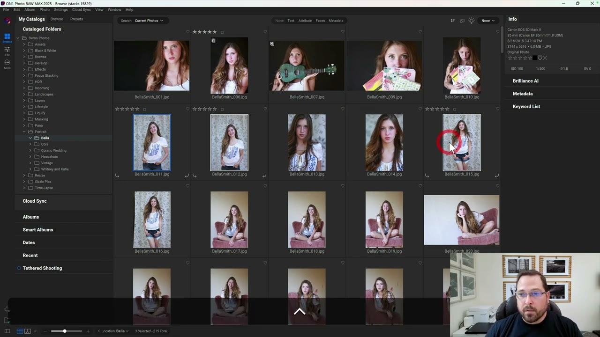
Task: Adjust the thumbnail size slider
Action: click(65, 331)
